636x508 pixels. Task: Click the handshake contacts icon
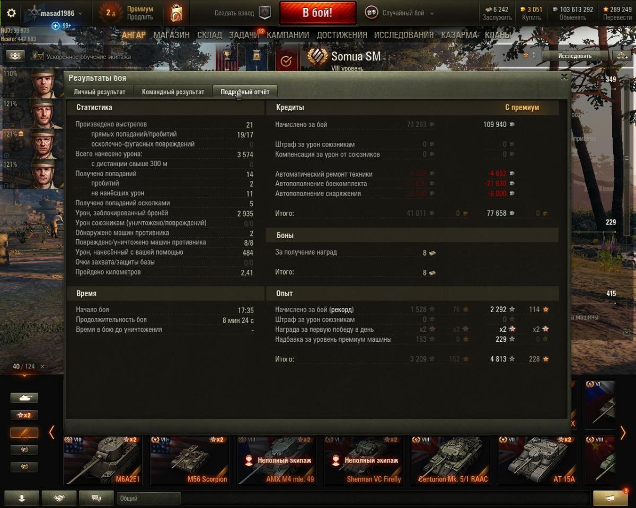(x=59, y=498)
